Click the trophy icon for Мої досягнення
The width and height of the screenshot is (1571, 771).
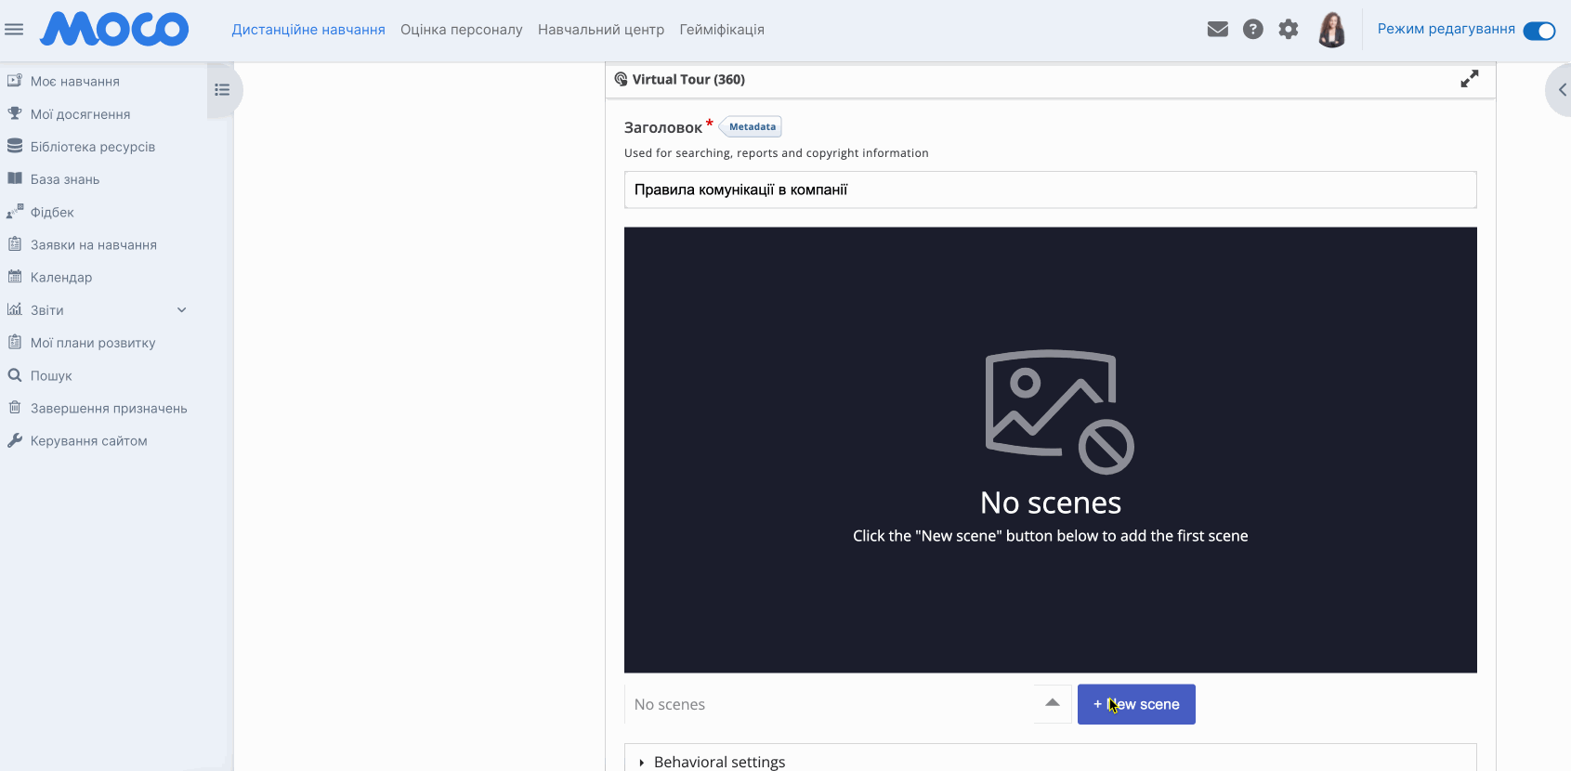coord(15,113)
